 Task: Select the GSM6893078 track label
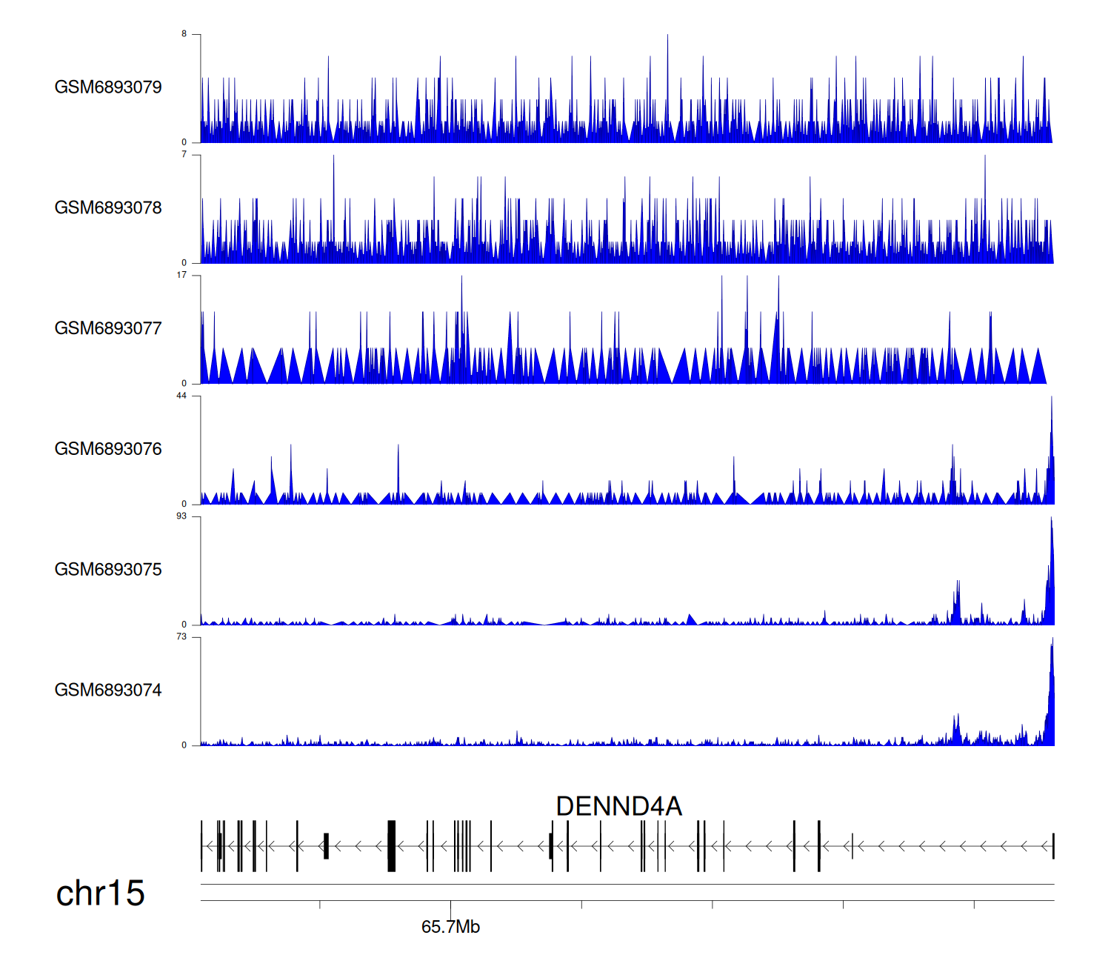coord(108,208)
